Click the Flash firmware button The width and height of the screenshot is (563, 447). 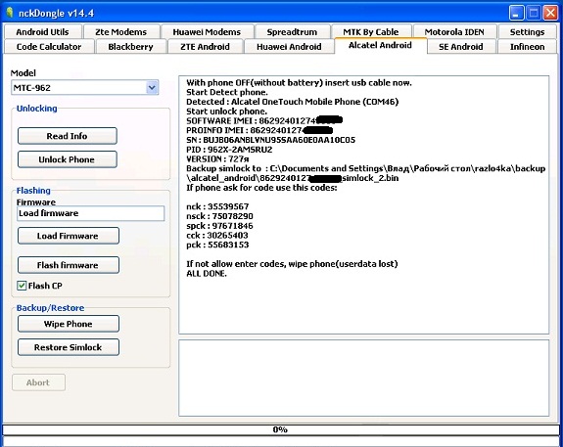(x=69, y=265)
